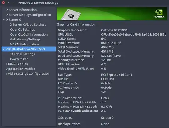Click Bus ID value PCI:1:0:0
This screenshot has height=128, width=169.
[x=107, y=79]
